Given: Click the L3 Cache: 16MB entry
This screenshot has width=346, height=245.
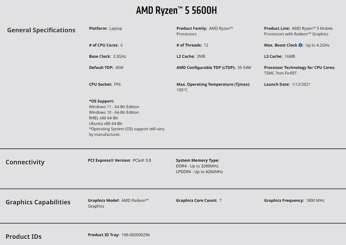Looking at the screenshot, I should [279, 56].
